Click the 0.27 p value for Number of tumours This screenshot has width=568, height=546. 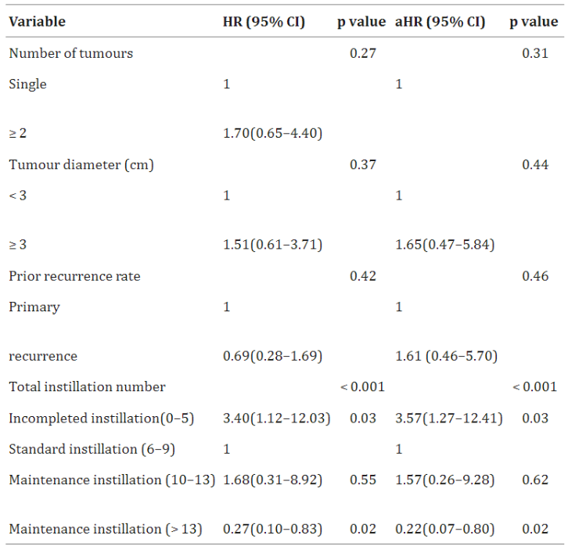click(363, 53)
